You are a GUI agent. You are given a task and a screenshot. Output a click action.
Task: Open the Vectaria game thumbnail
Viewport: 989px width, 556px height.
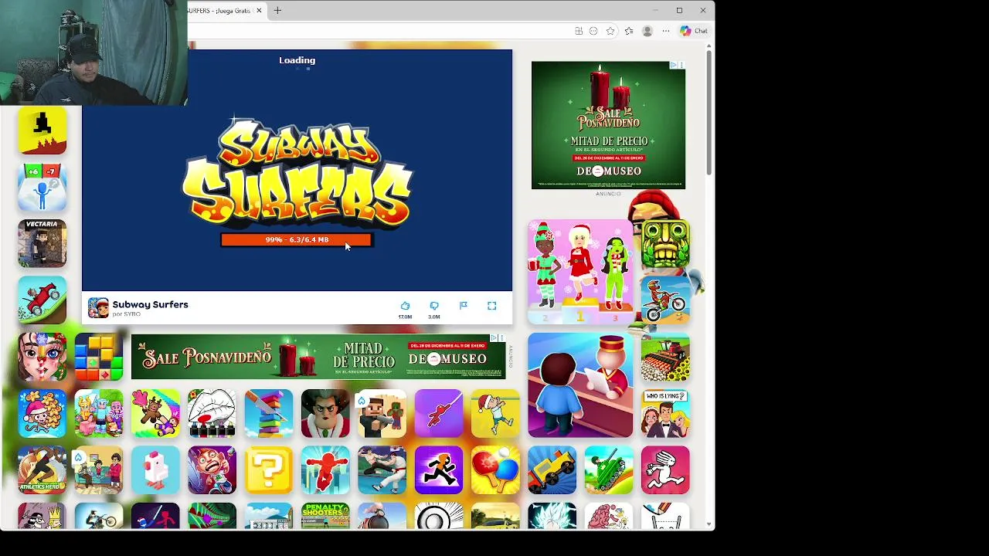(42, 244)
